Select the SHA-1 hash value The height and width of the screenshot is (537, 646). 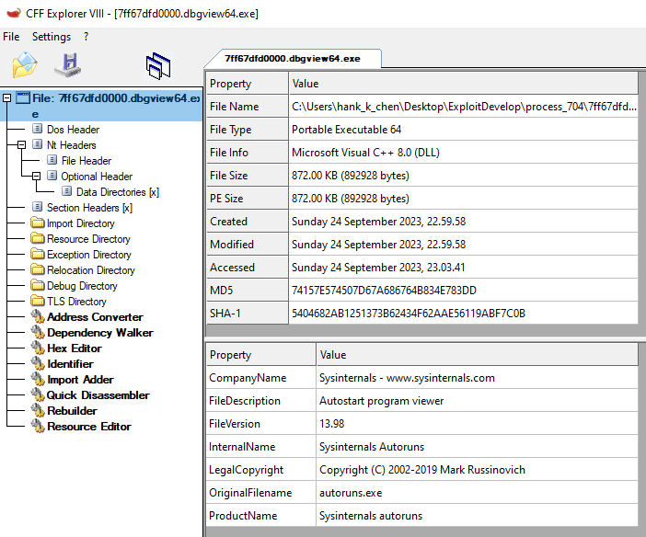point(463,314)
